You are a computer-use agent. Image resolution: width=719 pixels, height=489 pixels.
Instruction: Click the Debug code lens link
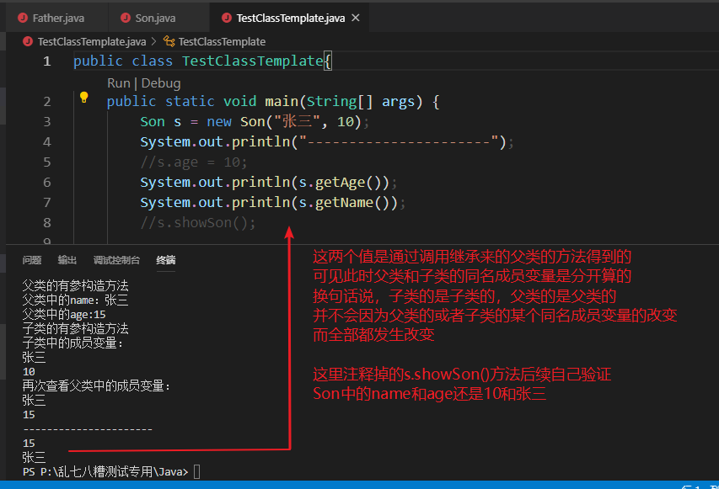pyautogui.click(x=161, y=83)
